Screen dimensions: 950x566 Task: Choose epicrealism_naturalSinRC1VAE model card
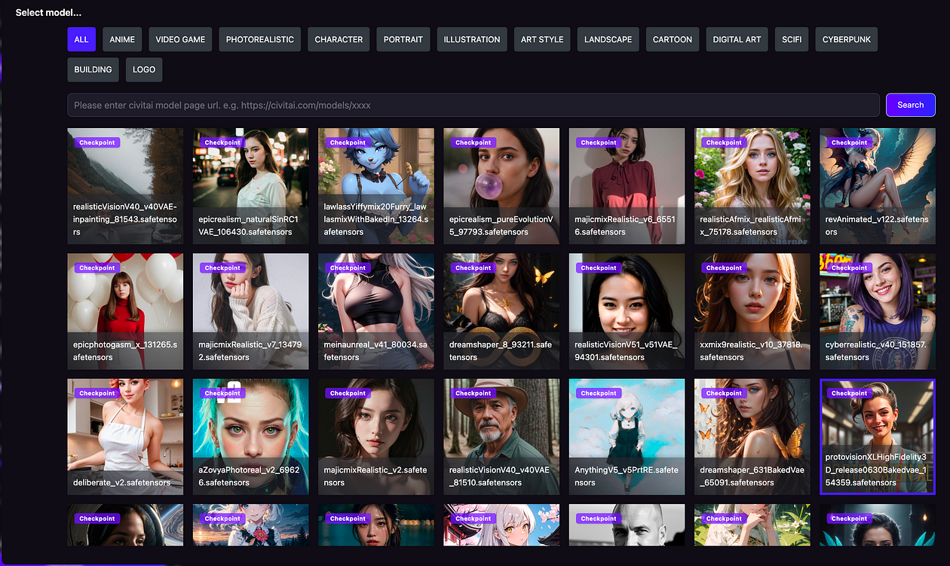pos(250,186)
